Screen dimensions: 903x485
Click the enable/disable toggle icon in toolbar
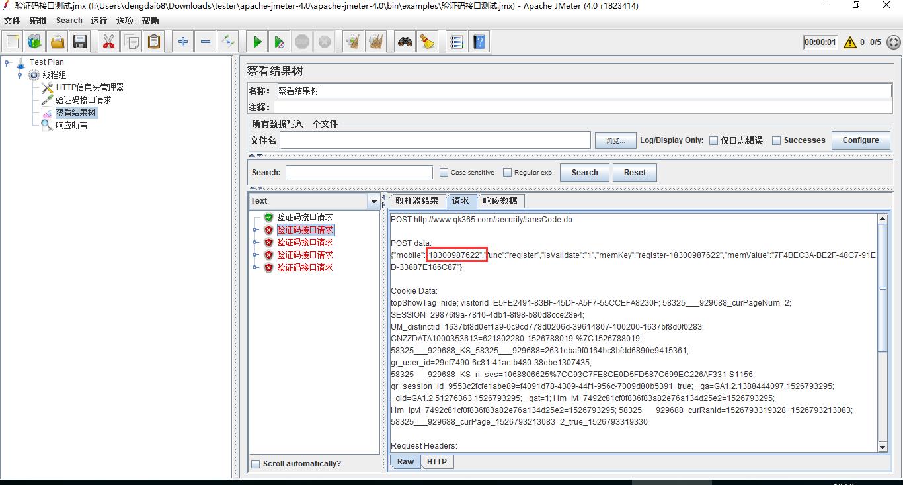click(x=228, y=42)
